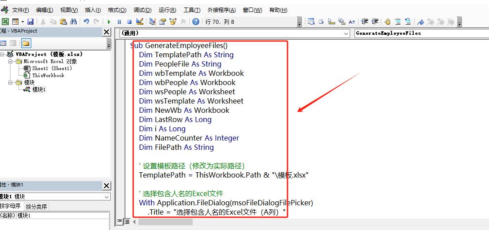The width and height of the screenshot is (489, 230).
Task: Open the Project Explorer icon
Action: tap(153, 22)
